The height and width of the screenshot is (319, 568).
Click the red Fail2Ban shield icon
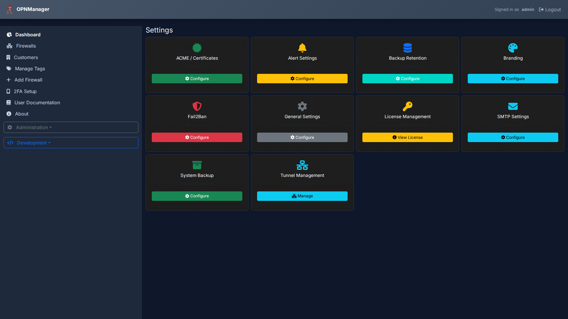click(197, 106)
